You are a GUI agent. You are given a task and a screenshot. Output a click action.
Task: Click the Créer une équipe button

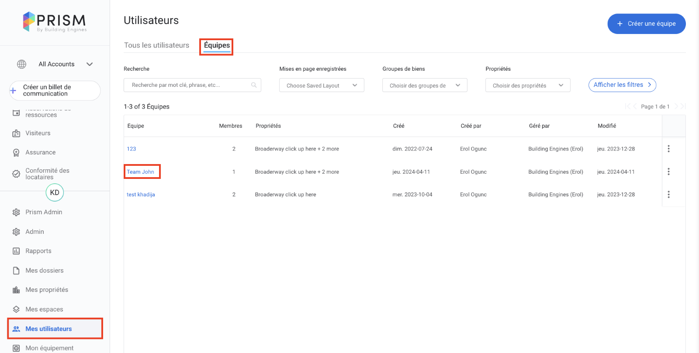tap(646, 24)
